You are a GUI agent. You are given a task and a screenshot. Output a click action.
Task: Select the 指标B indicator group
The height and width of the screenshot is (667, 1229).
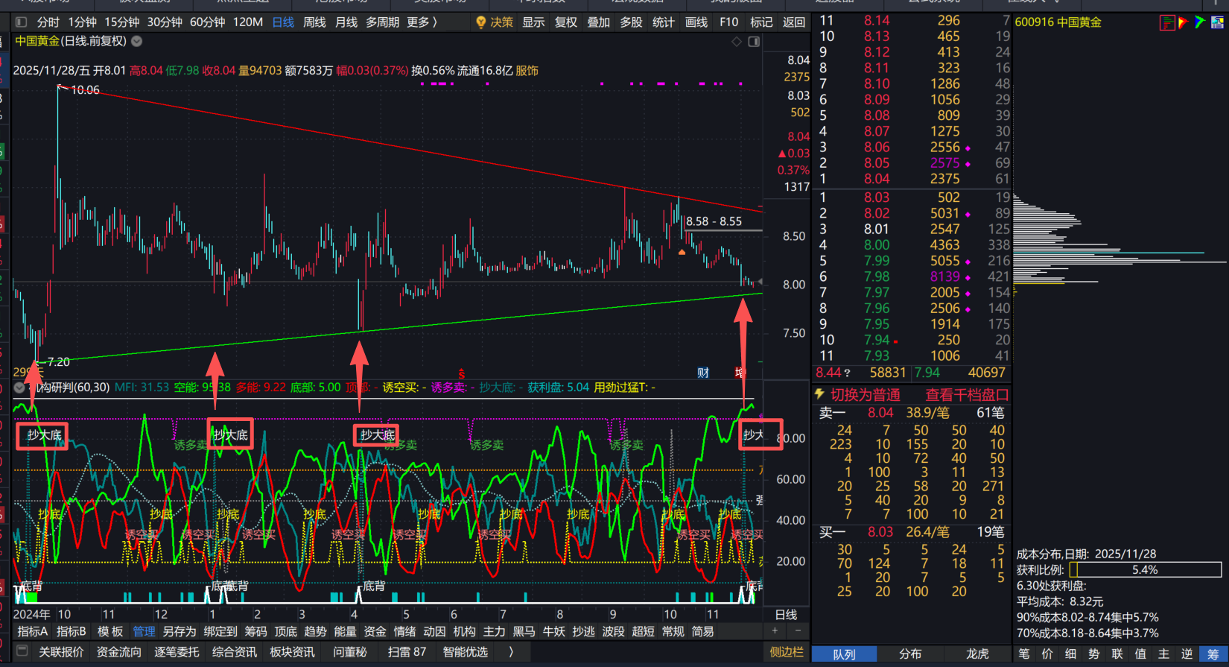click(72, 631)
